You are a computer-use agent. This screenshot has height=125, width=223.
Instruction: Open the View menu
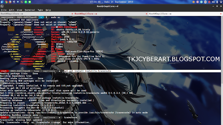tap(20, 10)
